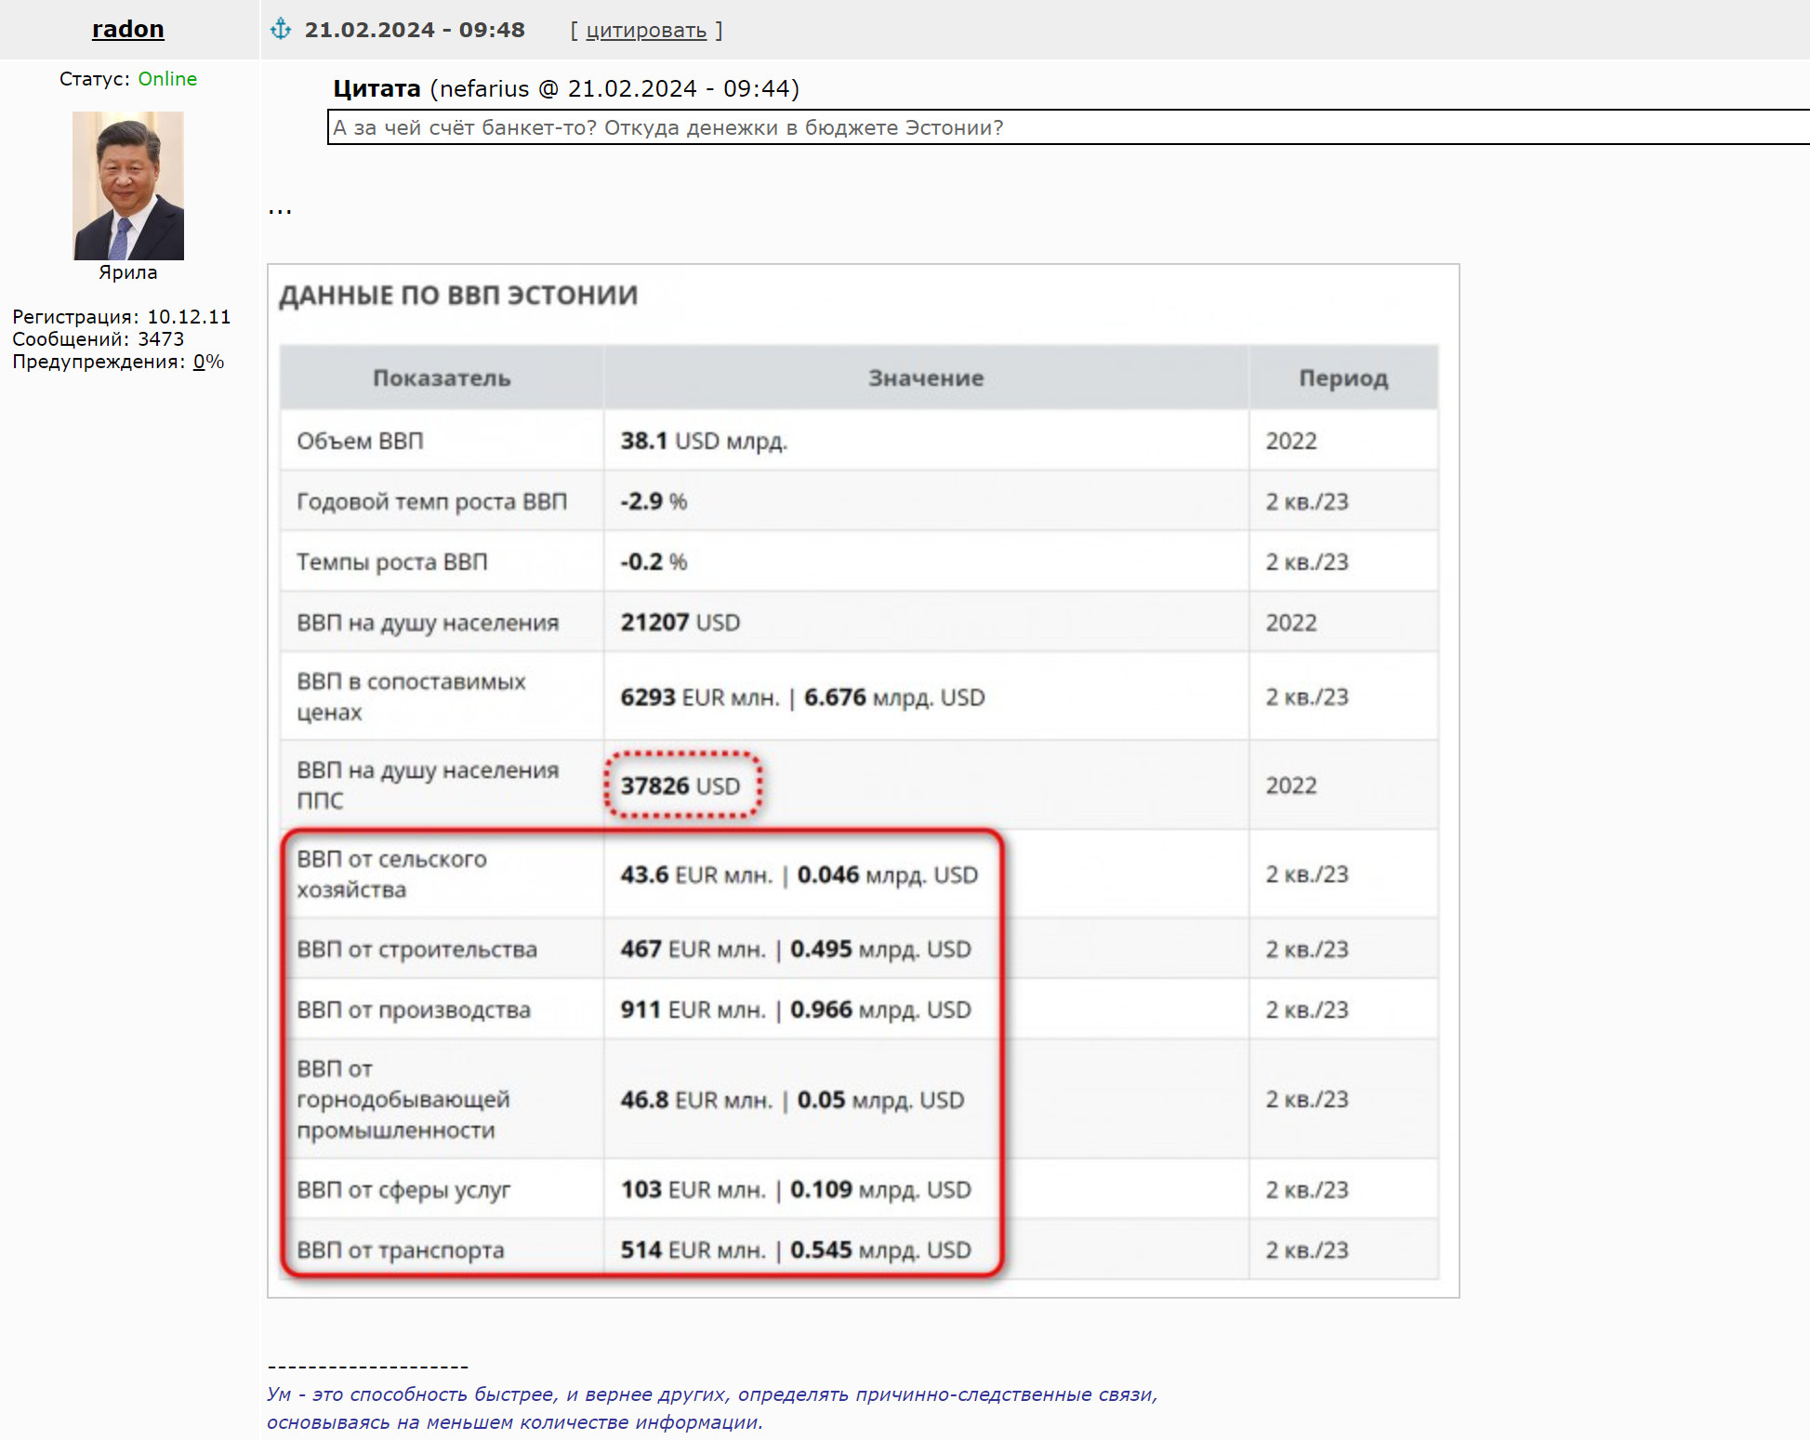
Task: Click the dotted-circled 37826 USD value
Action: 680,786
